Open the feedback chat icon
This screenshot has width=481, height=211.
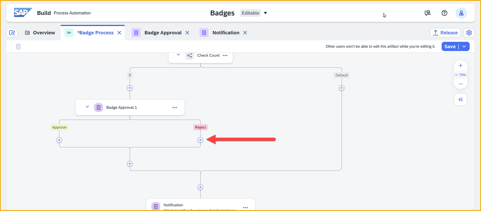tap(428, 13)
